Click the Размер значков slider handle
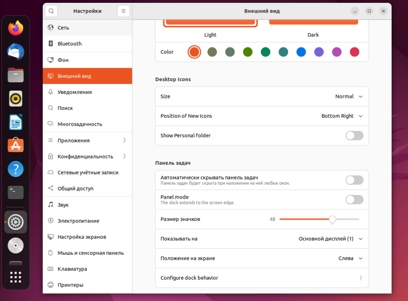 point(332,219)
